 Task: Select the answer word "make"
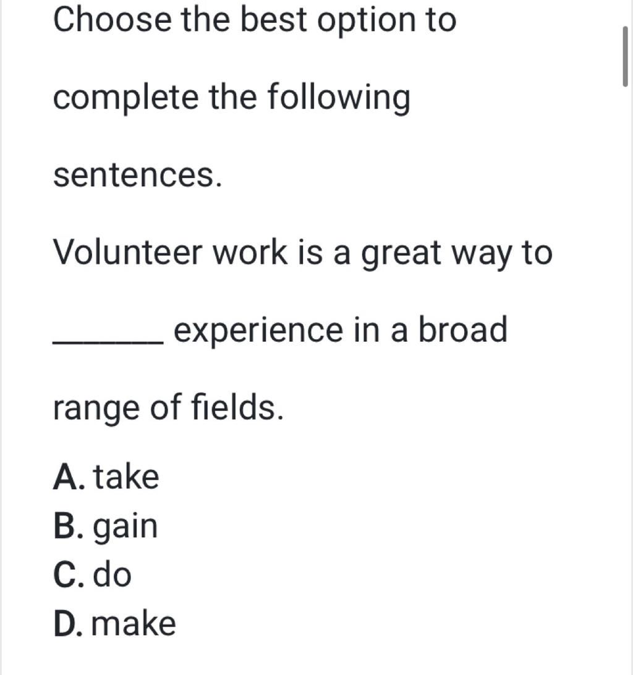(134, 623)
